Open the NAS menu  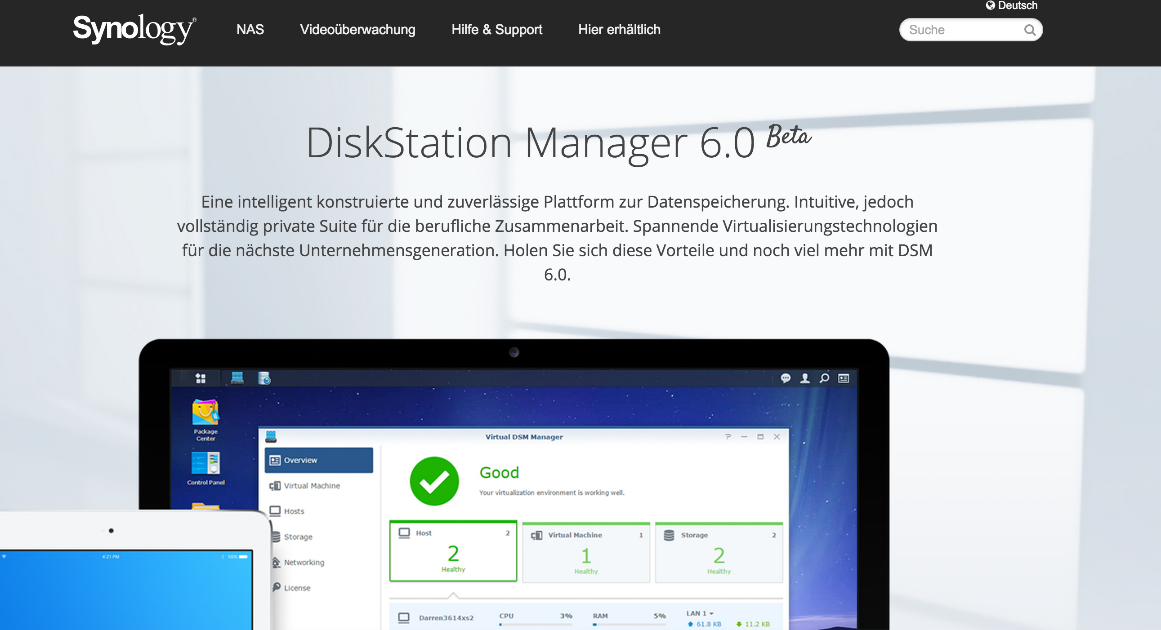250,30
